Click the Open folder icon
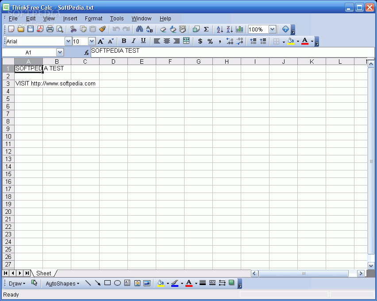The width and height of the screenshot is (377, 301). pyautogui.click(x=21, y=29)
